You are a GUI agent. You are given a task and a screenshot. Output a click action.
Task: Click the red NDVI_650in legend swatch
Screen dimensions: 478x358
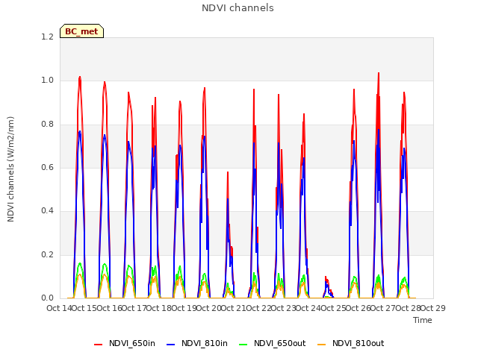click(x=98, y=344)
